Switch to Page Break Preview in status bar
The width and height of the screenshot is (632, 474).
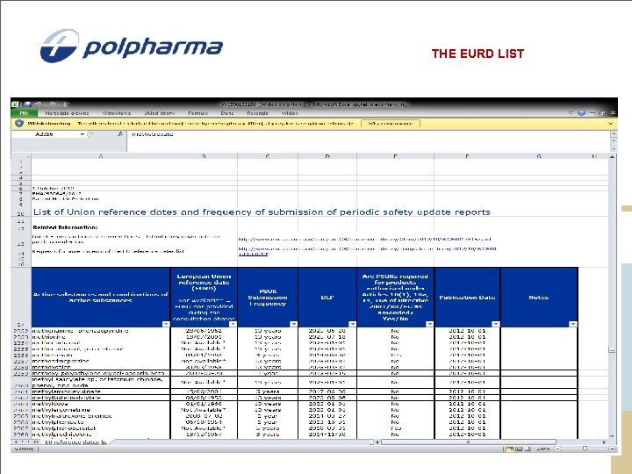[x=528, y=449]
